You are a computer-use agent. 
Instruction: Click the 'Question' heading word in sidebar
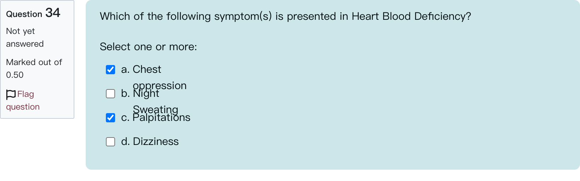(24, 14)
